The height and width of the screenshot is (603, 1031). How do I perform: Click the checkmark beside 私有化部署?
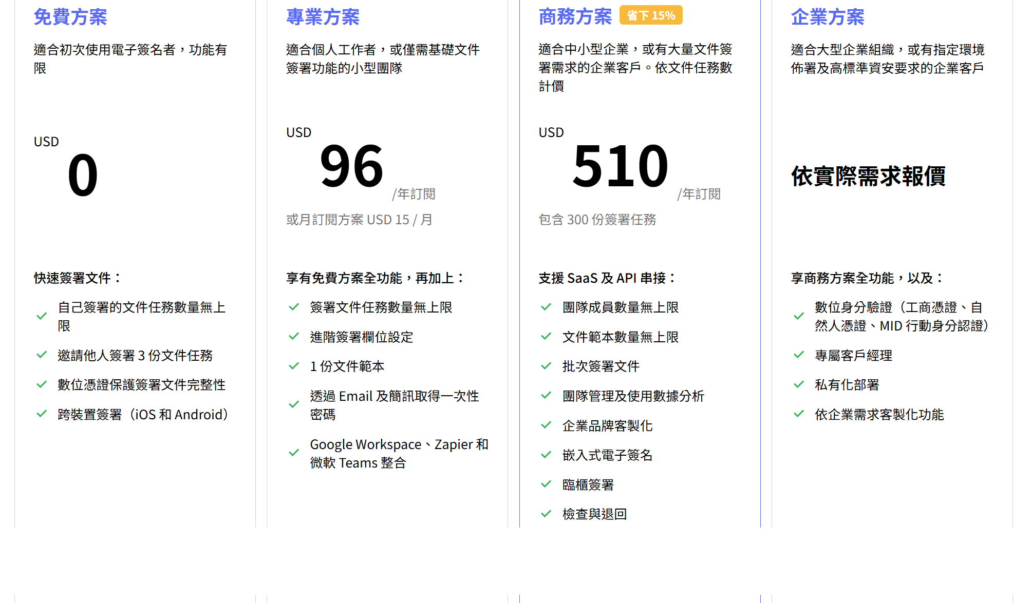[x=799, y=384]
